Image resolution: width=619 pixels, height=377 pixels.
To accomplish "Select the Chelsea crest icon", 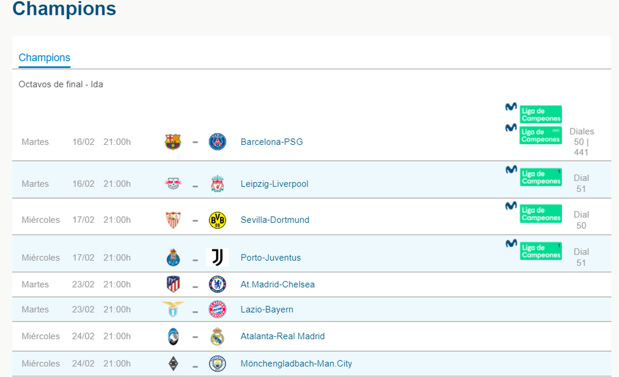I will coord(217,284).
